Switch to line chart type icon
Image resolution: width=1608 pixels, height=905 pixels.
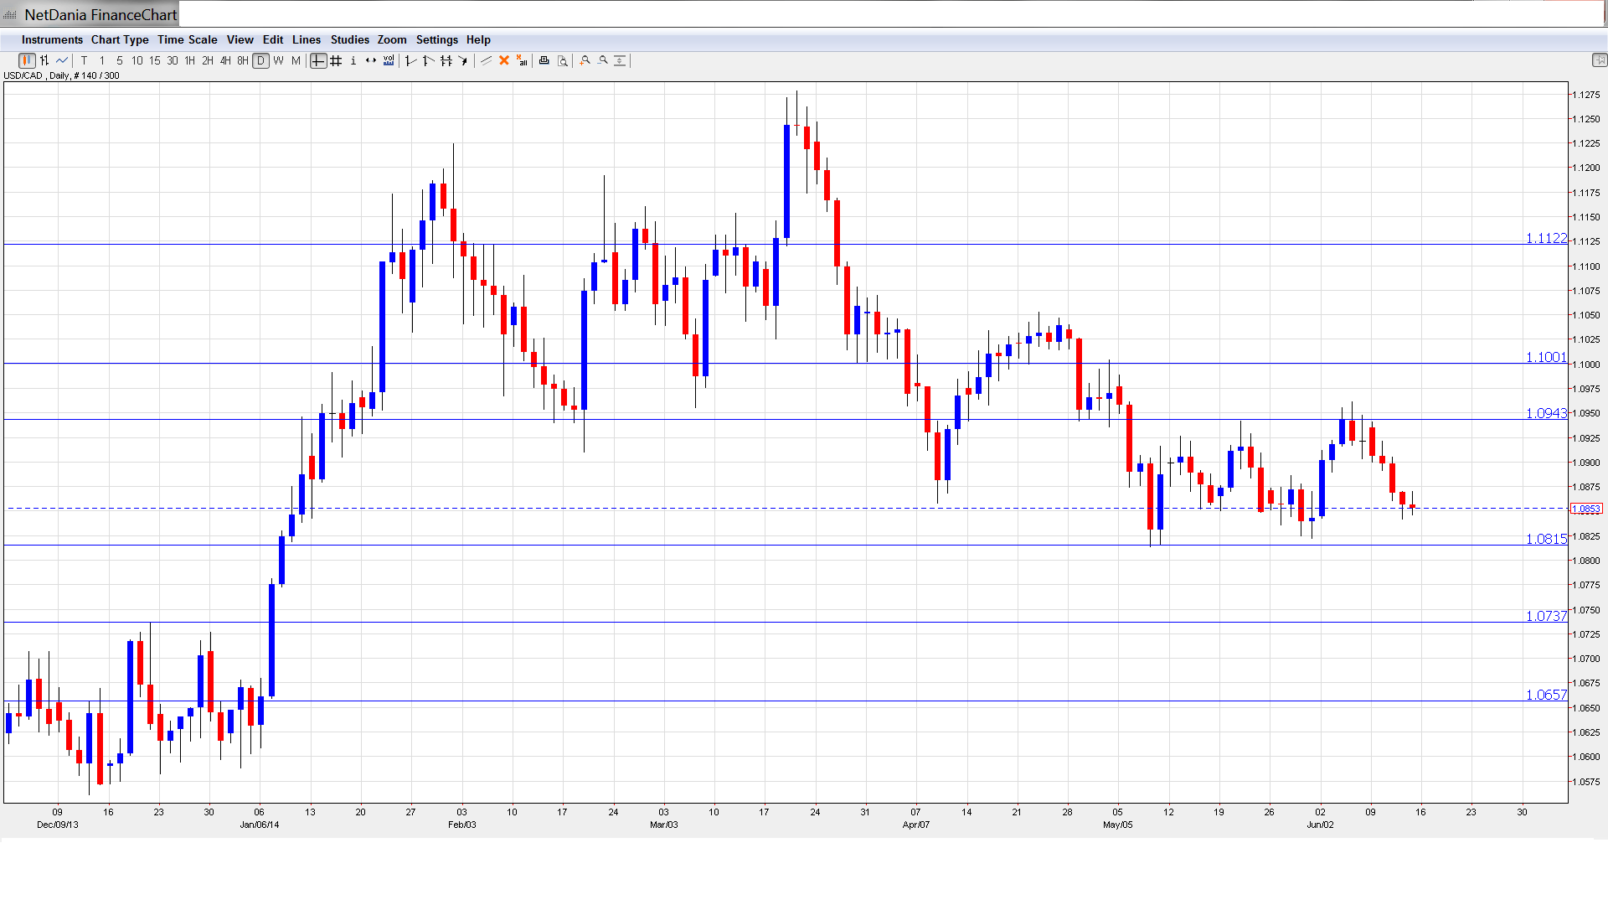[x=62, y=60]
